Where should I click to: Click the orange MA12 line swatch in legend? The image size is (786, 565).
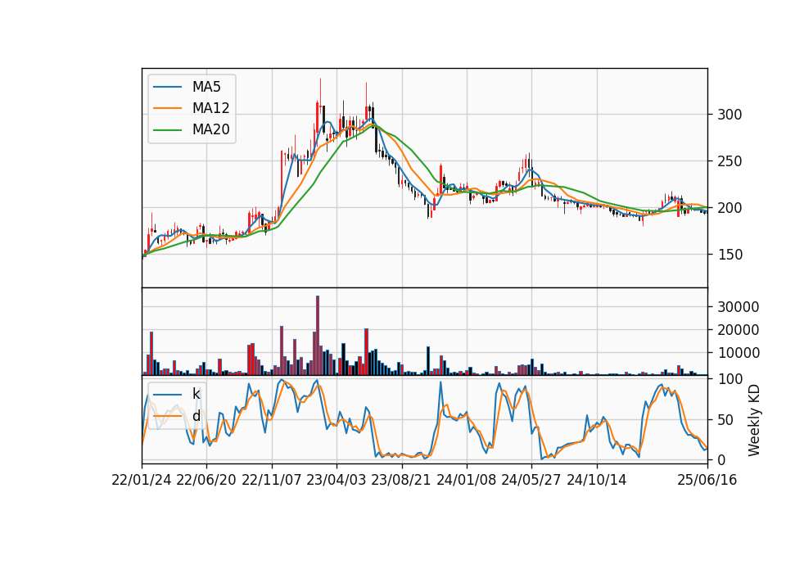[x=167, y=108]
